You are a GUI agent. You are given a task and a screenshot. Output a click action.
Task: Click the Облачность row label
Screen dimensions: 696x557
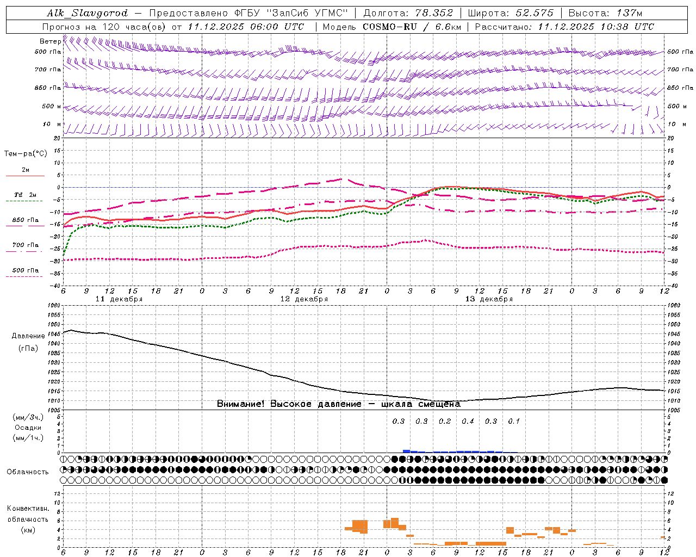point(28,472)
